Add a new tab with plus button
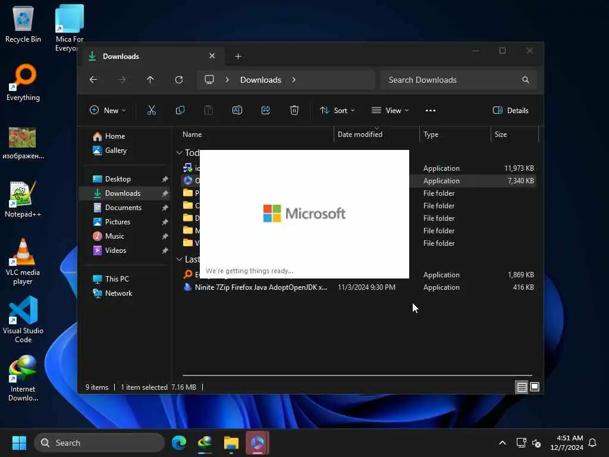Image resolution: width=609 pixels, height=457 pixels. (x=238, y=57)
